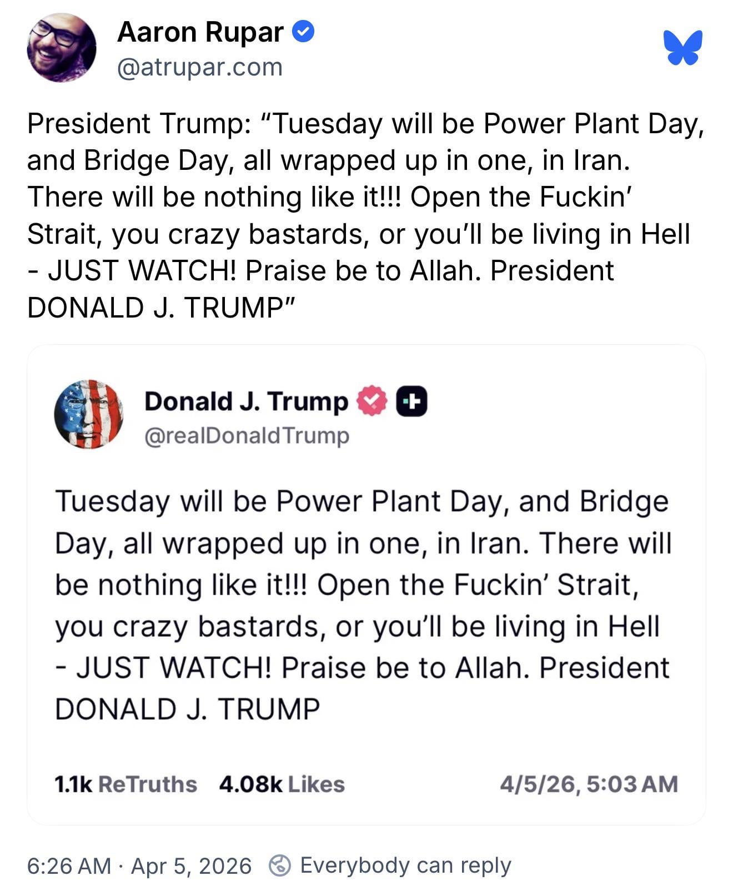Click the black plus badge icon
The height and width of the screenshot is (891, 733).
[x=411, y=401]
